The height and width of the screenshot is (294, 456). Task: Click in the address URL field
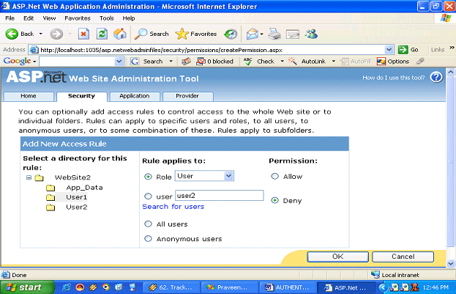(211, 50)
